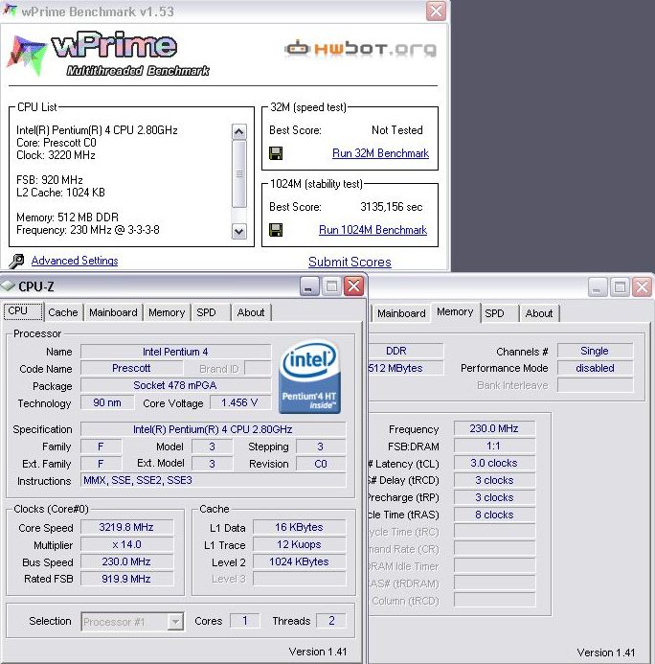Run the 1024M Benchmark
Viewport: 655px width, 664px height.
373,230
